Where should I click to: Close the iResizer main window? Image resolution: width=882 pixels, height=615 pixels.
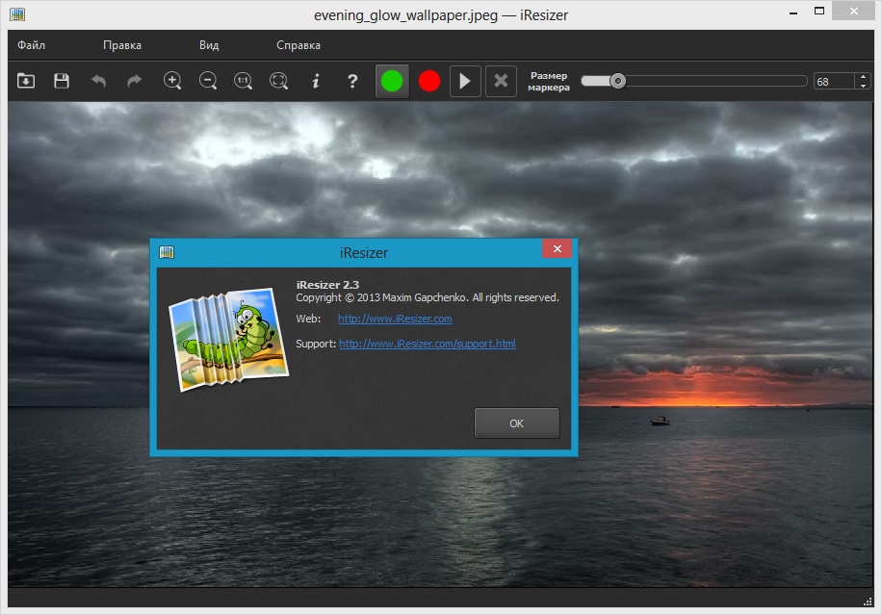pos(853,12)
